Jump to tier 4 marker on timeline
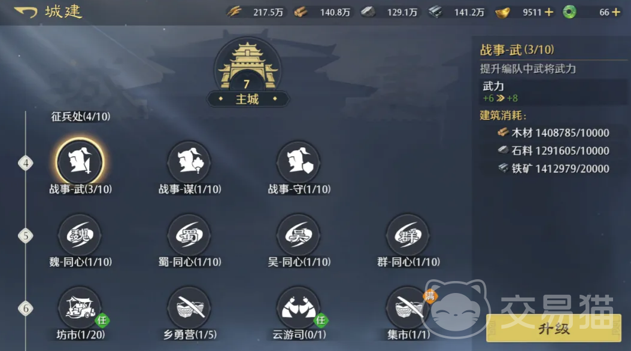 pos(26,163)
